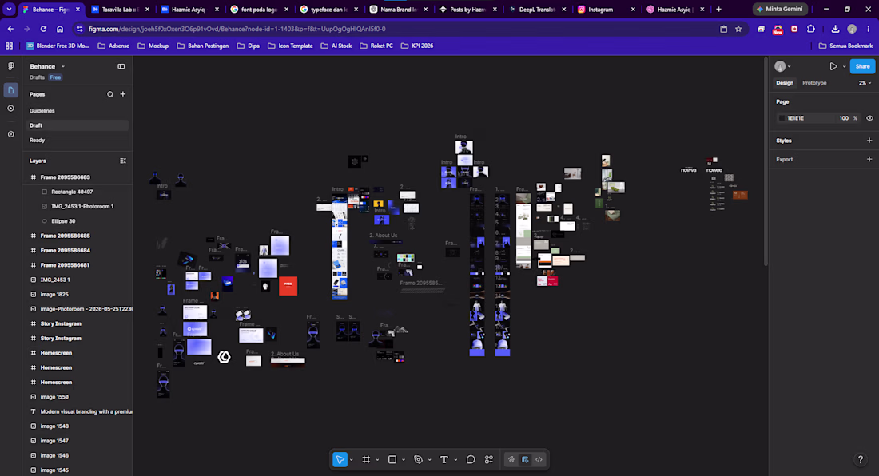Open a new browser tab
879x476 pixels.
click(x=718, y=10)
